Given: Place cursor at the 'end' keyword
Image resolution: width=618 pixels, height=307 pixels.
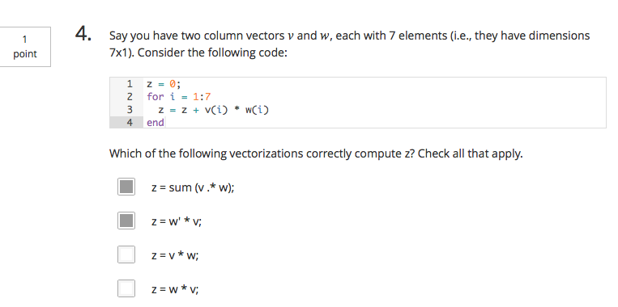Looking at the screenshot, I should point(156,123).
